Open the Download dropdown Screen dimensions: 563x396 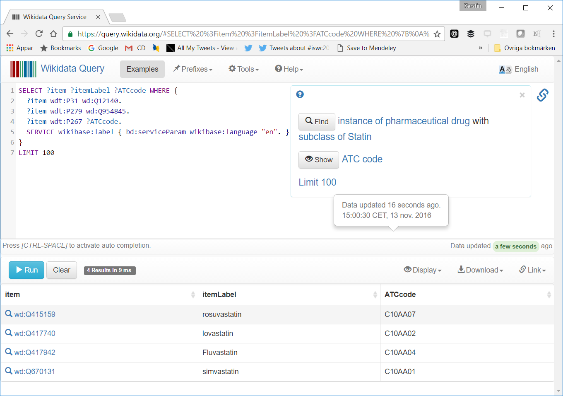click(480, 270)
